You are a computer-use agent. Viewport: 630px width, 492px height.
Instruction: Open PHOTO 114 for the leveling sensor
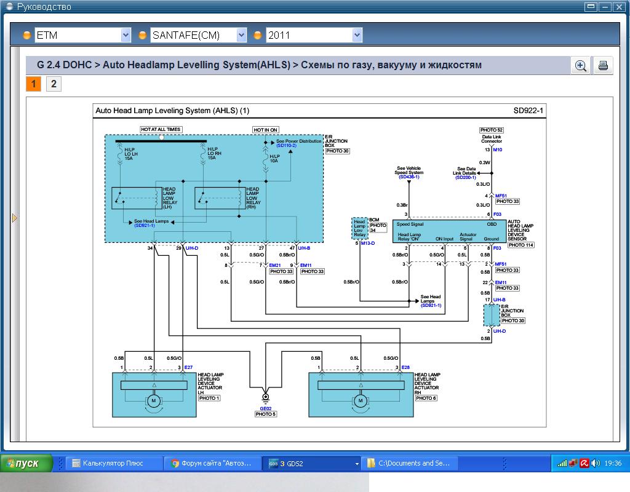(x=520, y=245)
